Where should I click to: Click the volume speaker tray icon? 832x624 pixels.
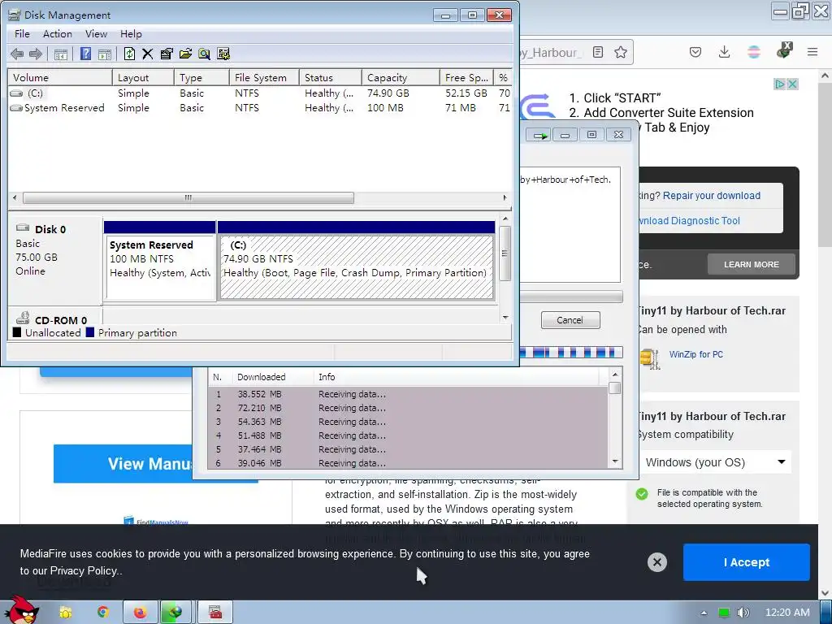tap(743, 613)
